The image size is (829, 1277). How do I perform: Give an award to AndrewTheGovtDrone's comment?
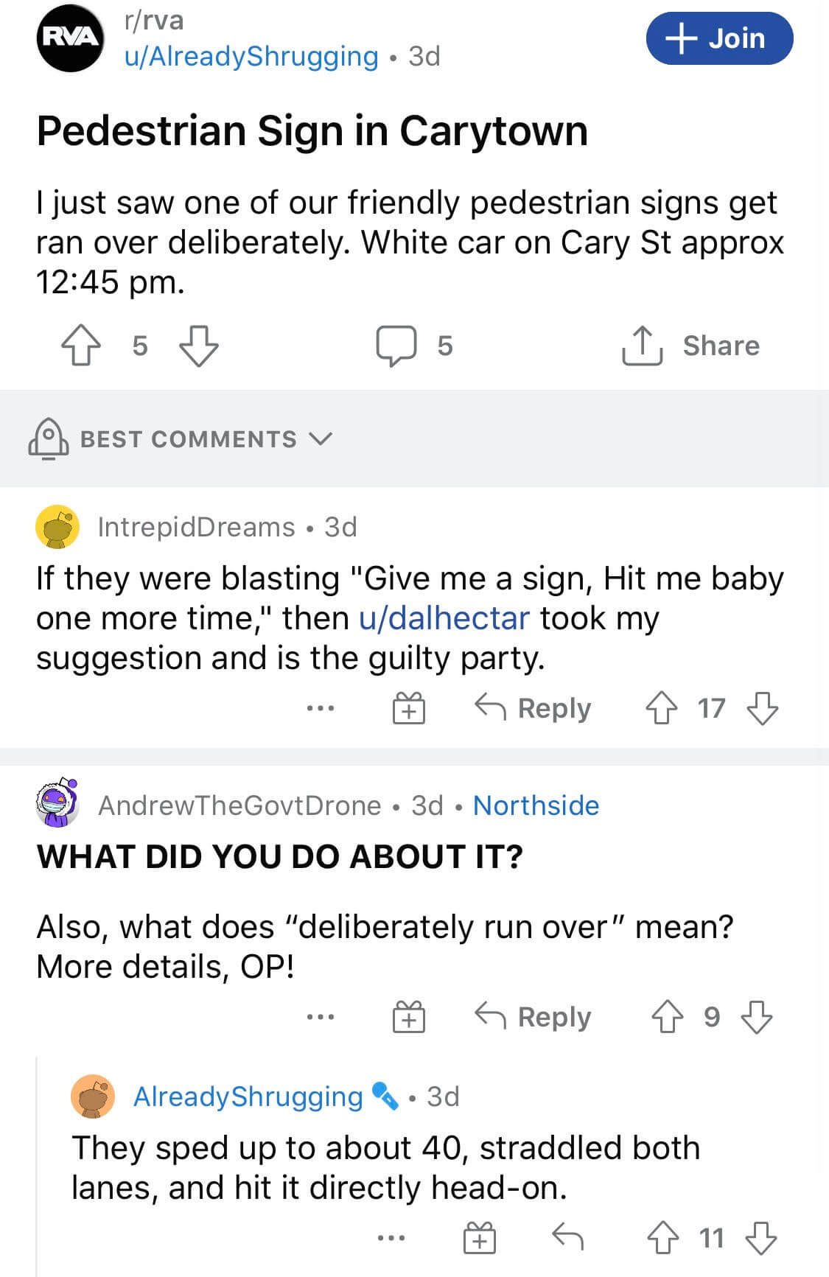click(x=408, y=1018)
